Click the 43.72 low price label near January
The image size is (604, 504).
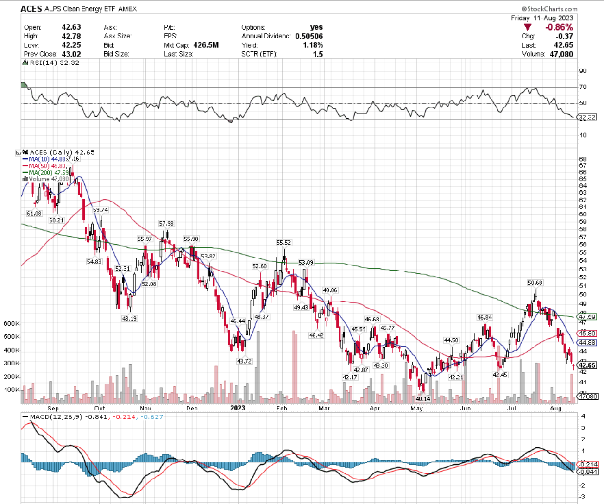[244, 361]
